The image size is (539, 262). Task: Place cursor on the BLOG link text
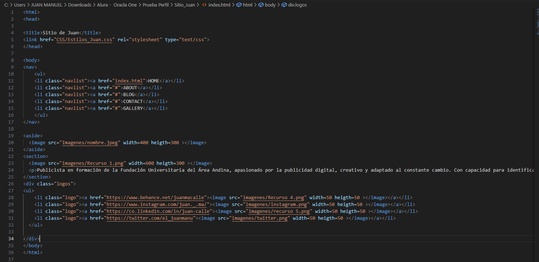(x=129, y=94)
